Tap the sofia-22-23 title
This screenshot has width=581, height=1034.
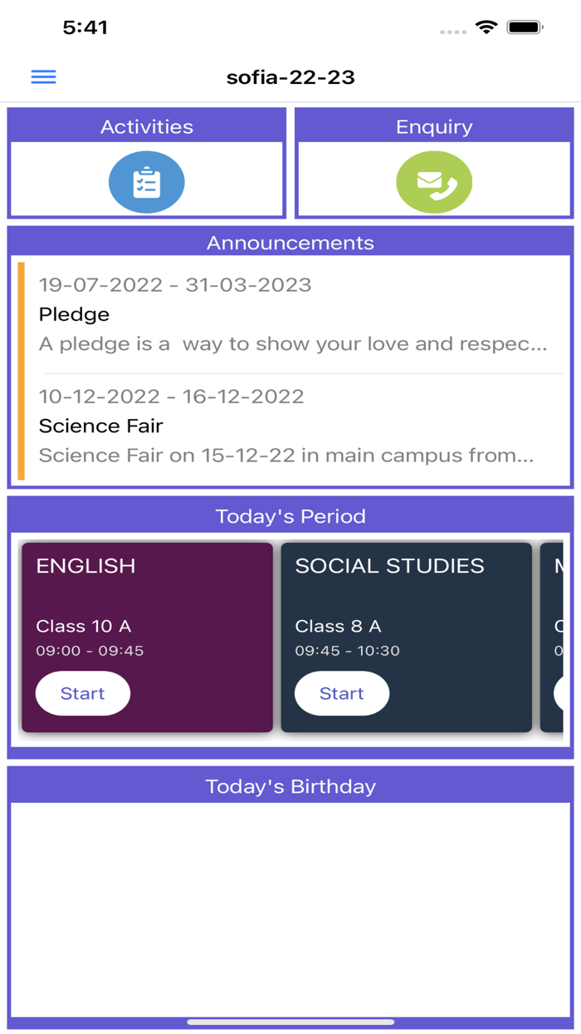[x=290, y=76]
